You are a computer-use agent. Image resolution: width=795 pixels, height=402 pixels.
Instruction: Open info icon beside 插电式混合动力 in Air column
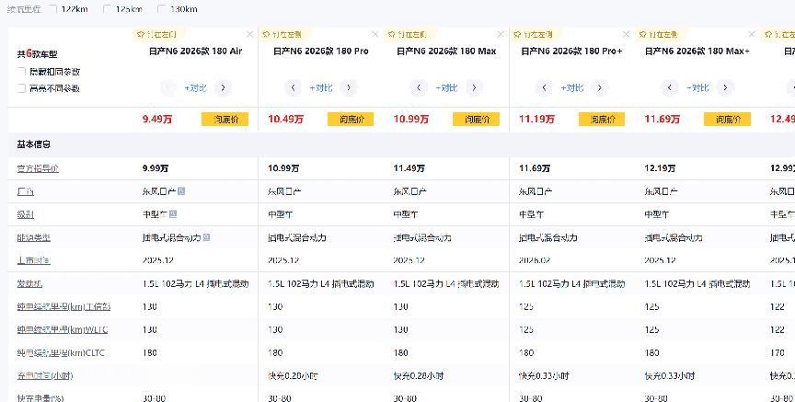click(206, 237)
